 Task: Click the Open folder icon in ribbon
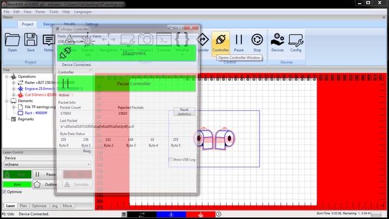[x=12, y=40]
